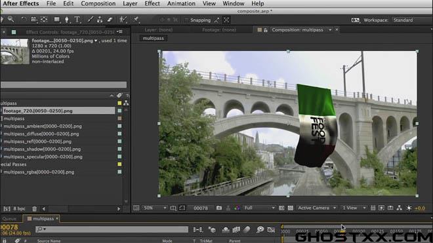Screen dimensions: 433x243
Task: Select the Pan Behind anchor point tool
Action: (44, 20)
